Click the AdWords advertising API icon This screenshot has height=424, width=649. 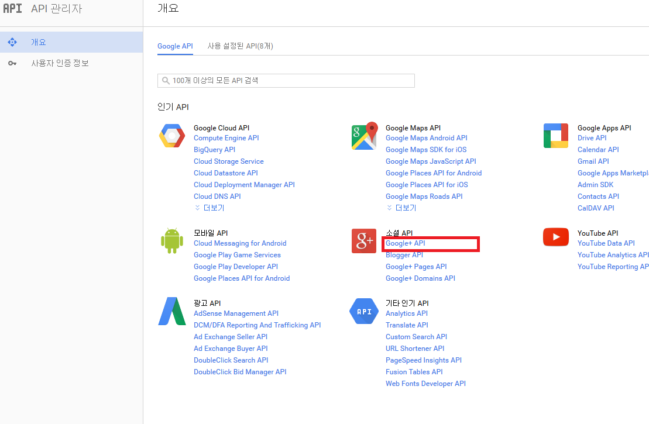coord(172,311)
